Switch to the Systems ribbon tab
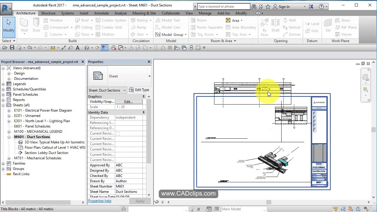 [67, 13]
